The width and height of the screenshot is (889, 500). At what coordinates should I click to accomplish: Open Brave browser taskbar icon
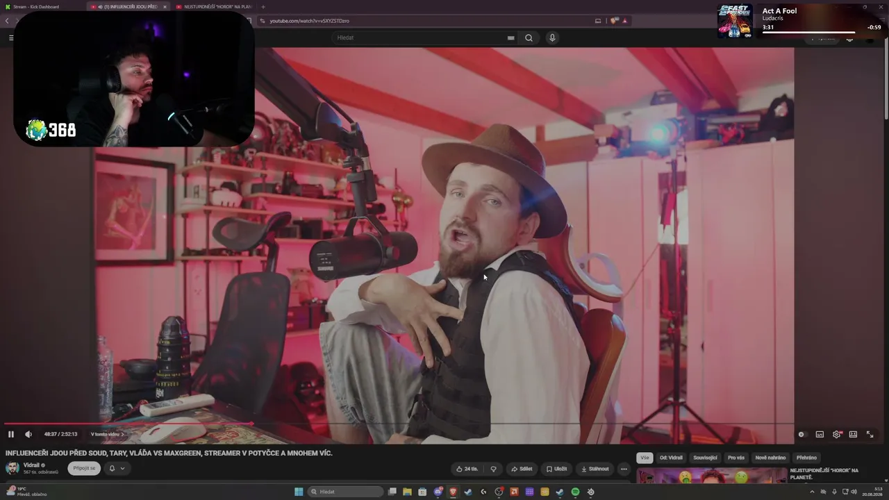pos(454,492)
